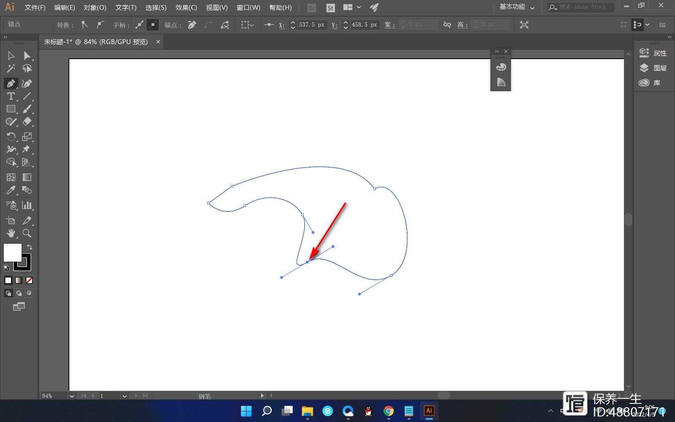Viewport: 675px width, 422px height.
Task: Switch to Draw Normal mode
Action: (8, 293)
